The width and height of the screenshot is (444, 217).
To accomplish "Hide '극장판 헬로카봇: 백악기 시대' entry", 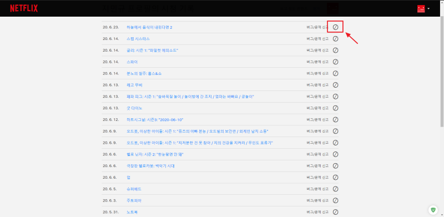I will pyautogui.click(x=335, y=166).
